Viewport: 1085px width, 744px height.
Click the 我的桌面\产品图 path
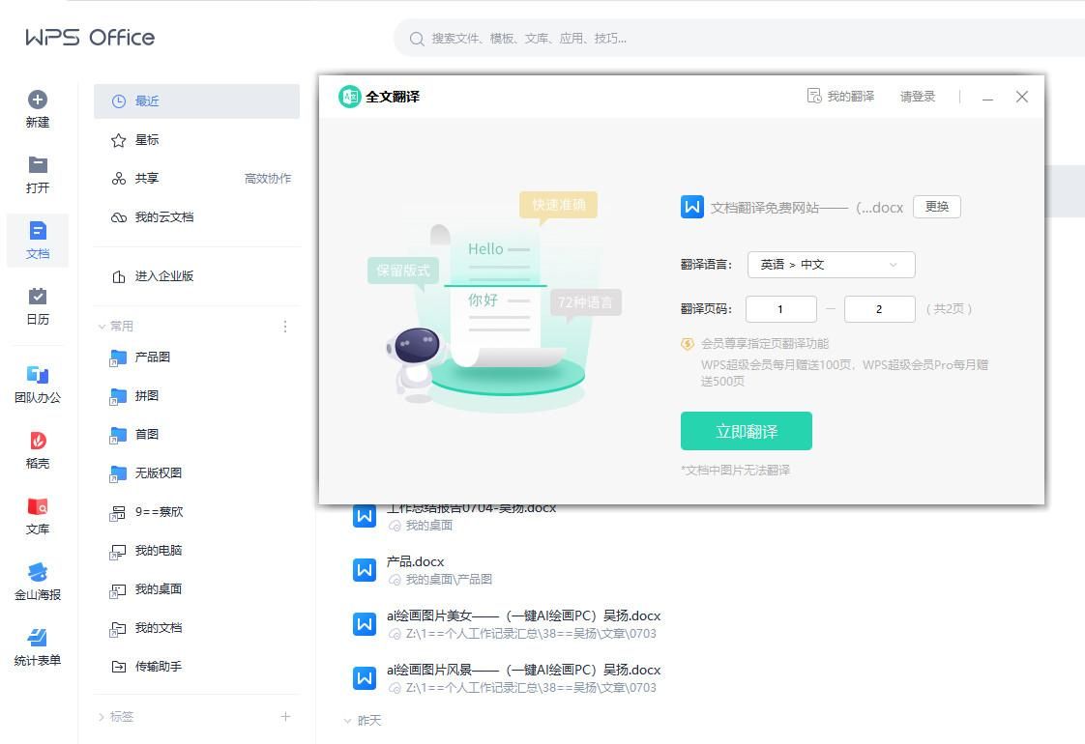click(x=449, y=580)
